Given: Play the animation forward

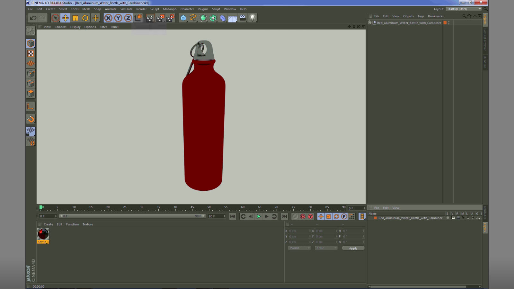Looking at the screenshot, I should tap(259, 216).
